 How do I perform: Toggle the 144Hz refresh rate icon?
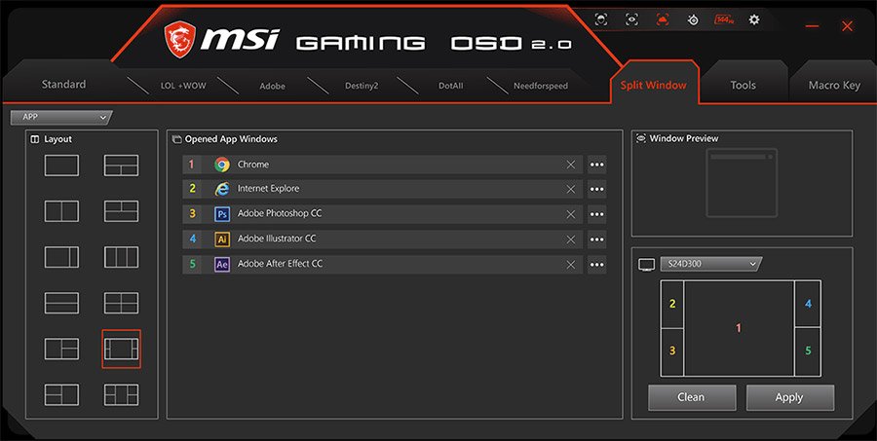click(x=724, y=19)
